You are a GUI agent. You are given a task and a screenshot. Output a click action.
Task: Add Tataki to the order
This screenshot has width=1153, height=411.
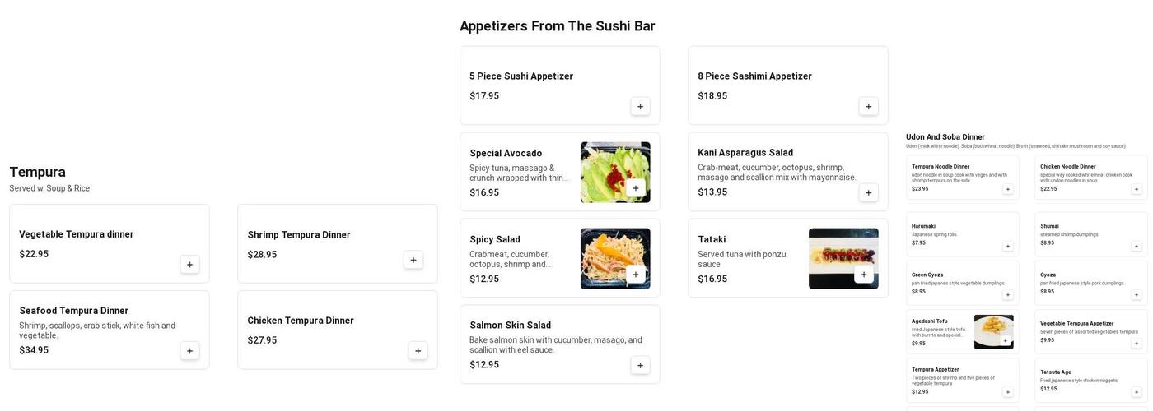863,275
